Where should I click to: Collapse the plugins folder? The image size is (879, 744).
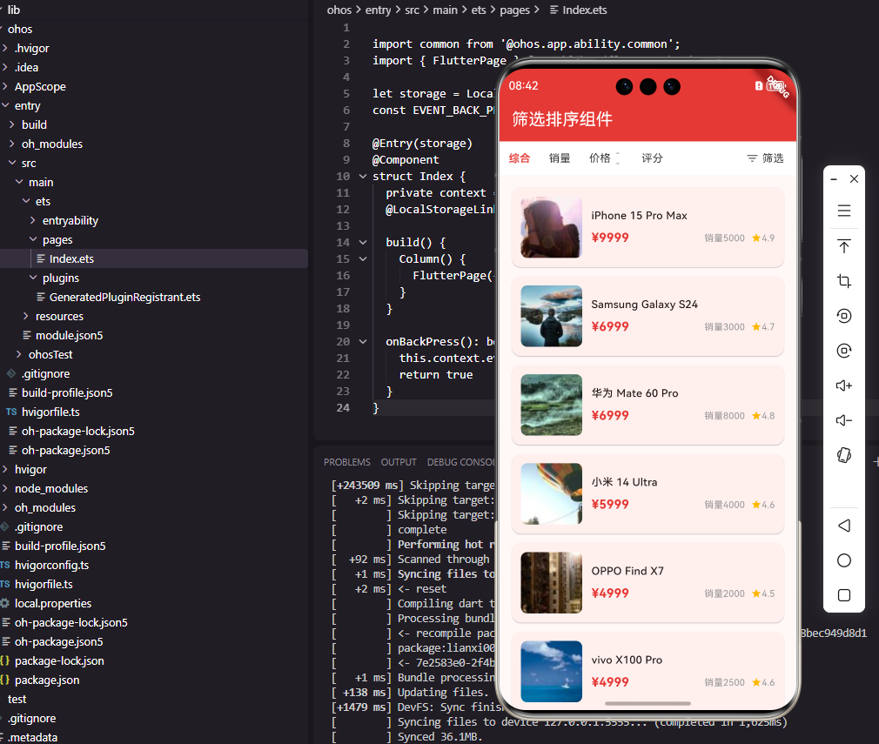(61, 278)
